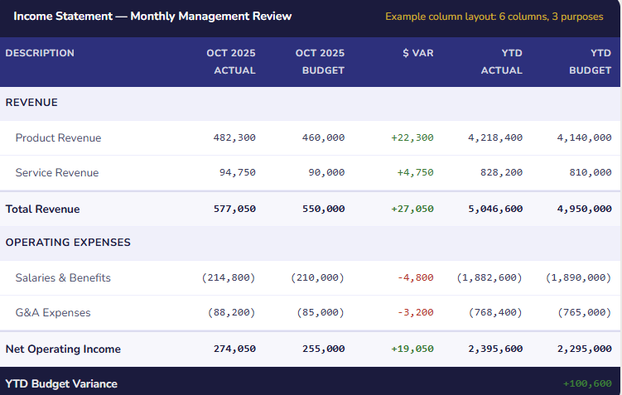Click the Income Statement report title
Image resolution: width=622 pixels, height=395 pixels.
click(152, 16)
